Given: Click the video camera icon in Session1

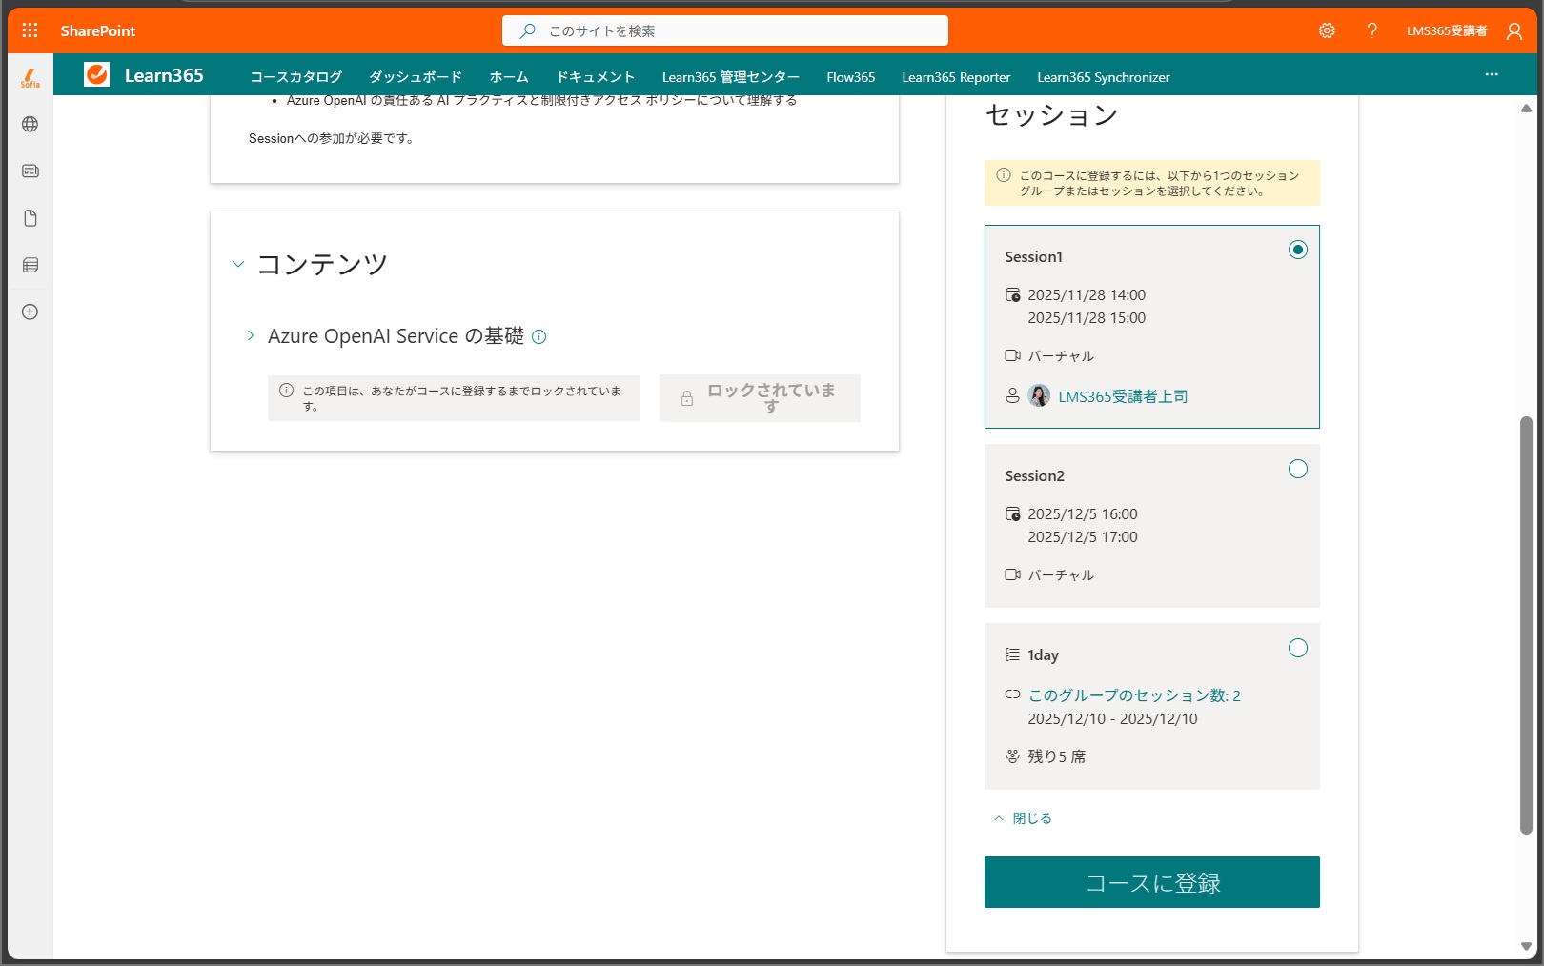Looking at the screenshot, I should [x=1013, y=355].
